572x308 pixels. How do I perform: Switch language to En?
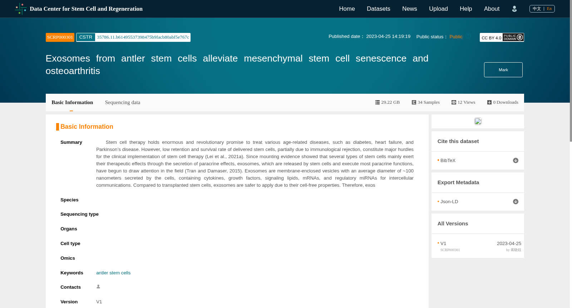click(549, 9)
